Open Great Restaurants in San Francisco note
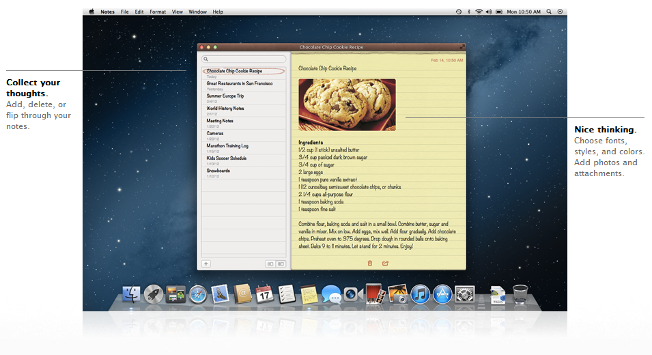Image resolution: width=652 pixels, height=355 pixels. coord(244,85)
